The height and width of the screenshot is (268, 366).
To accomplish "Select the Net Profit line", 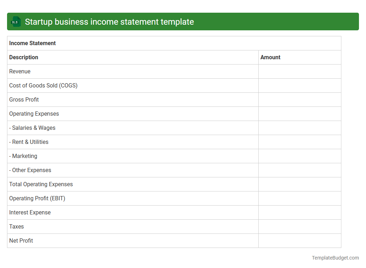I will (21, 240).
